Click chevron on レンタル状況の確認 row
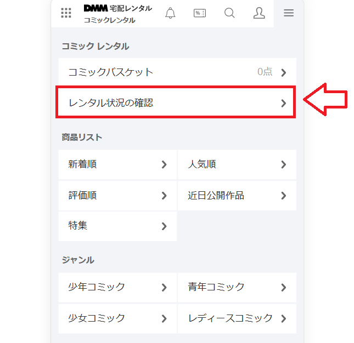Viewport: 354px width, 343px height. 284,103
